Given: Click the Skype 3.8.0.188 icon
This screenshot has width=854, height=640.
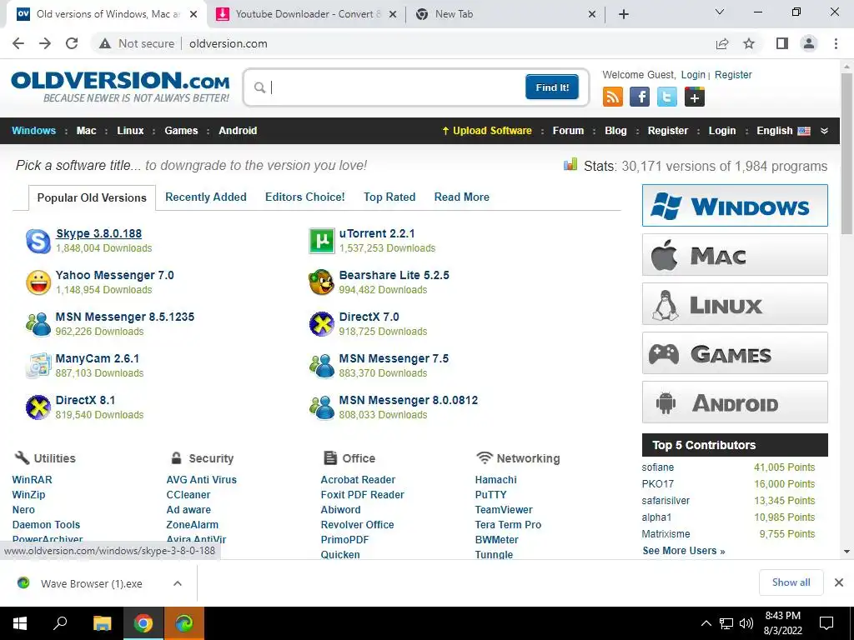Looking at the screenshot, I should 38,241.
